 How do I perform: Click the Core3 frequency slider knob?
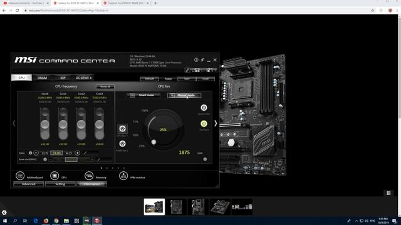point(99,124)
